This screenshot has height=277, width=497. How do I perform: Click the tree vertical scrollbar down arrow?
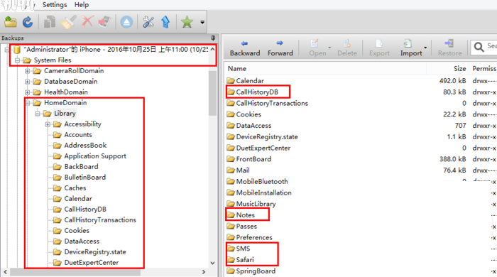tap(213, 263)
